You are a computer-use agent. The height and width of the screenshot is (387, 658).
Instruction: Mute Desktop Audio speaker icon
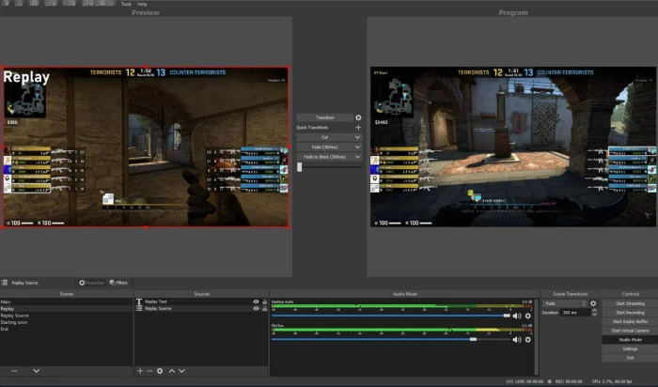(x=517, y=316)
